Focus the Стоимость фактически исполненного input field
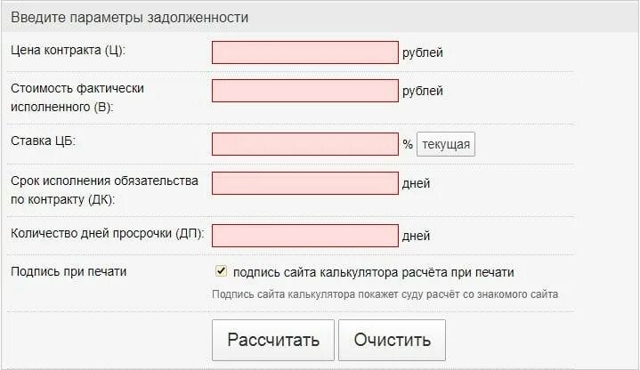Image resolution: width=640 pixels, height=370 pixels. [305, 91]
